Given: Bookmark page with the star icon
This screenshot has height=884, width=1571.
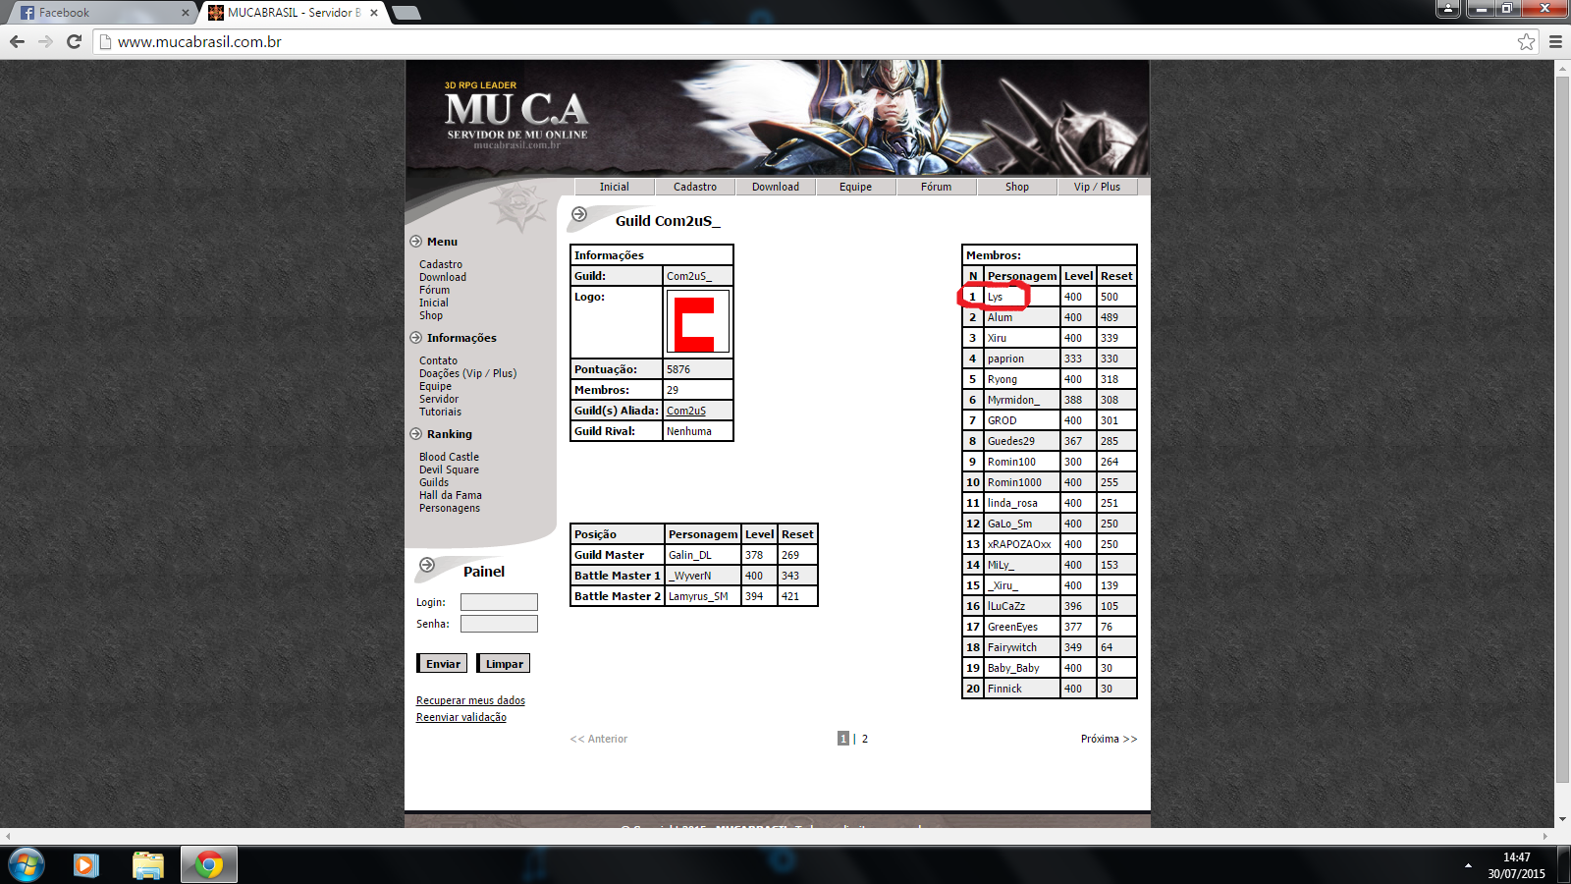Looking at the screenshot, I should 1526,41.
